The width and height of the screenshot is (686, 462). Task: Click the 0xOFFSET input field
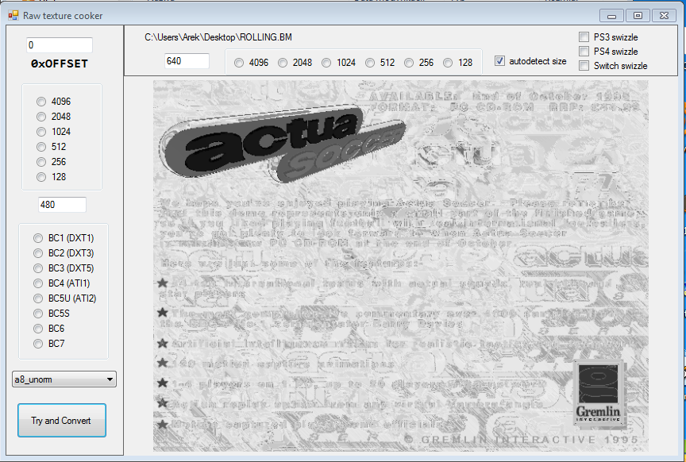tap(60, 45)
